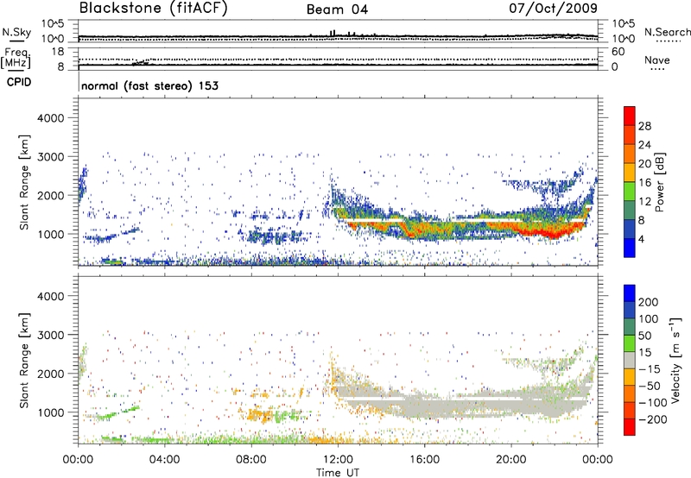The image size is (691, 478).
Task: Select the "CPID" row label
Action: tap(19, 82)
